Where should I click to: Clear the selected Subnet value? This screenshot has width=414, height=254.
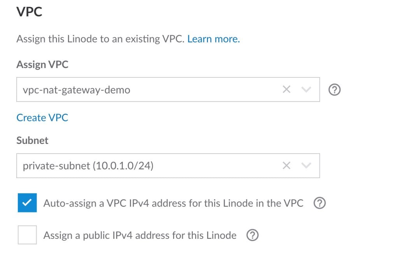coord(286,166)
